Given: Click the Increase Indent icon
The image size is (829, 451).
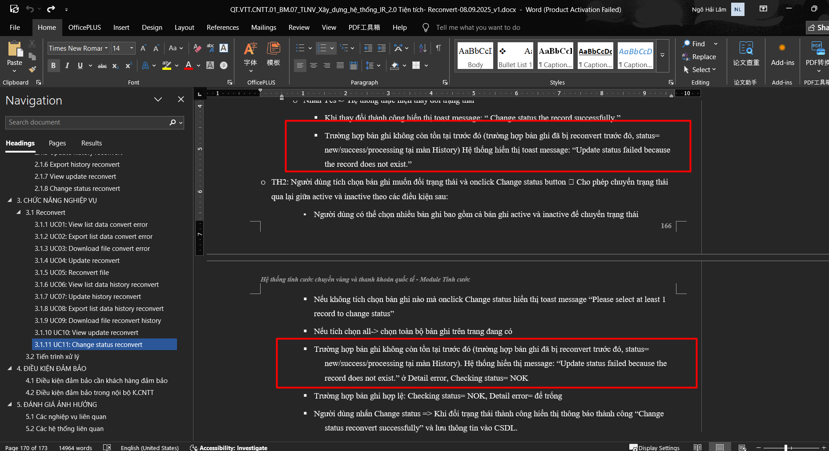Looking at the screenshot, I should coord(382,48).
